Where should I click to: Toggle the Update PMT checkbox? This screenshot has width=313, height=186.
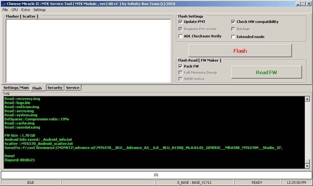(180, 22)
